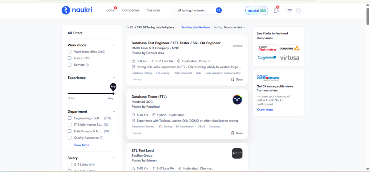Open Virtusa featured company logo
This screenshot has height=172, width=370.
coord(289,58)
